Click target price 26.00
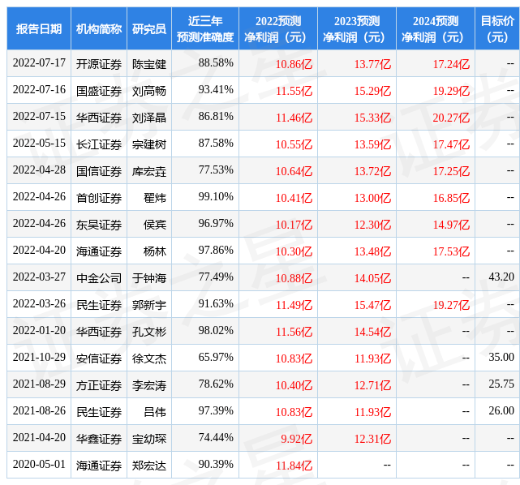 click(501, 411)
